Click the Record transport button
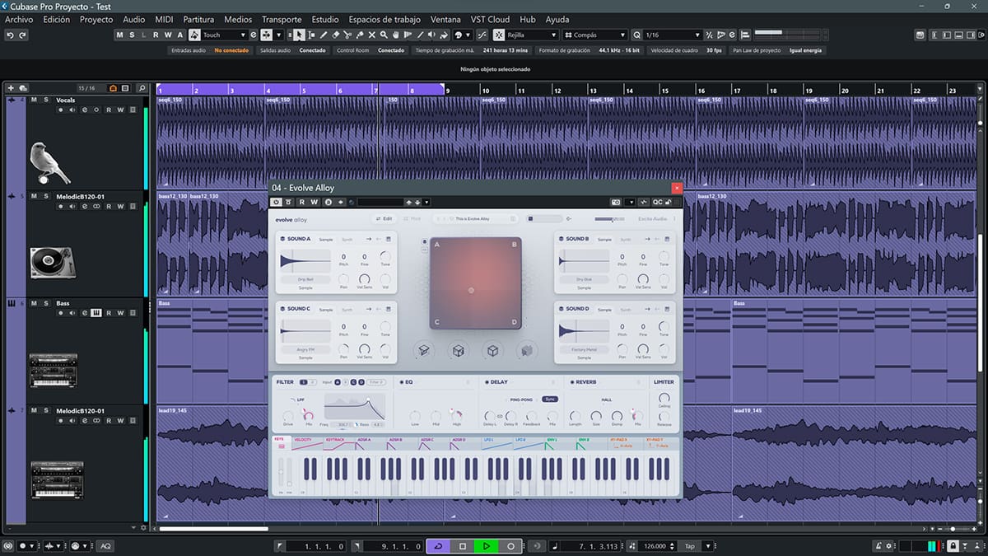This screenshot has height=556, width=988. (510, 546)
